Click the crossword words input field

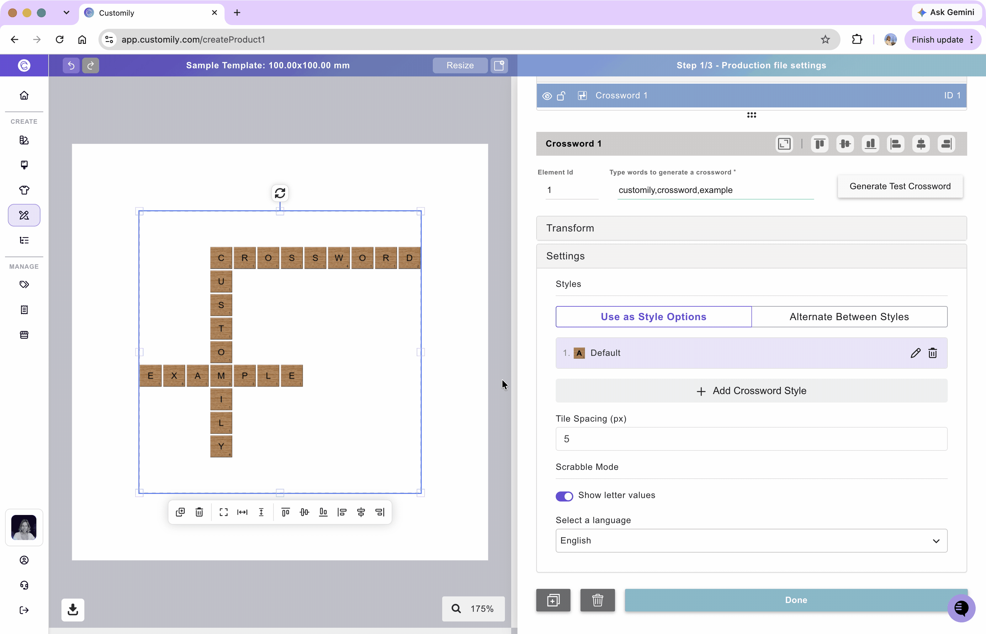click(715, 190)
